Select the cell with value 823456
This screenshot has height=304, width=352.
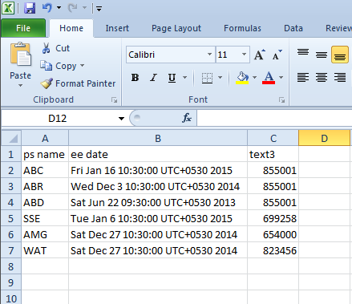(x=273, y=250)
